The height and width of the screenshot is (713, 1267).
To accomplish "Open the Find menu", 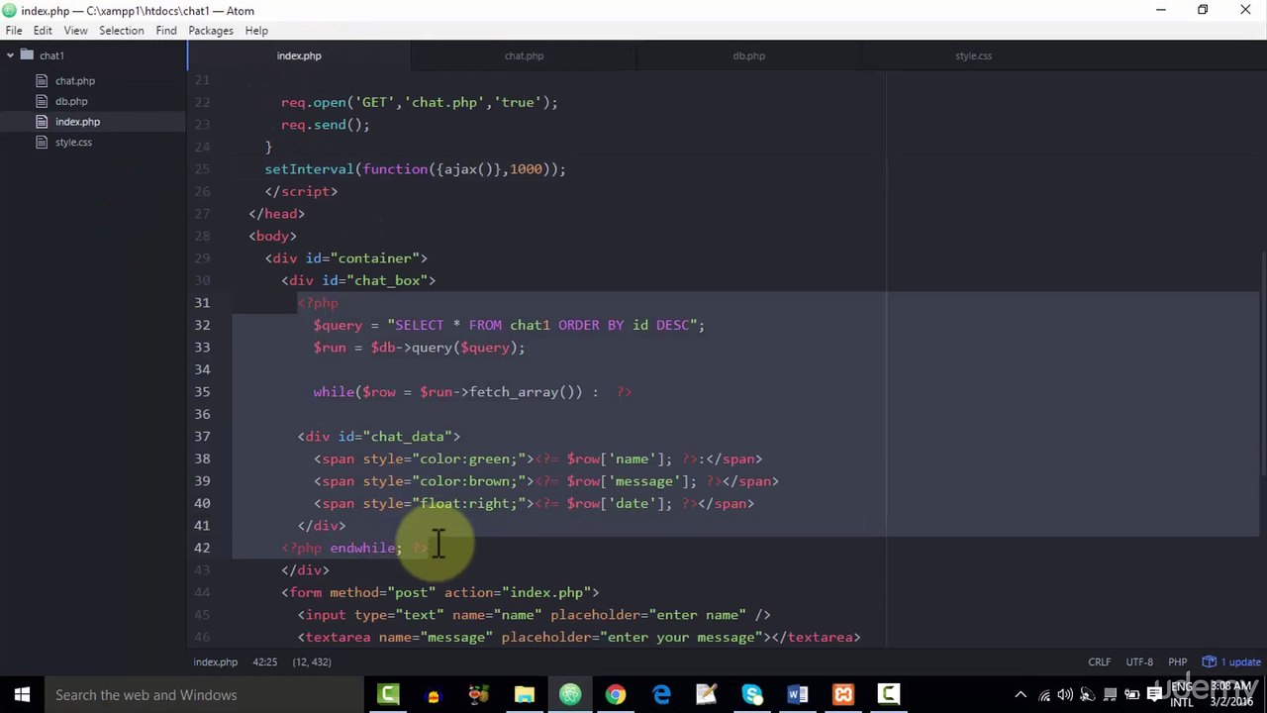I will (x=166, y=31).
